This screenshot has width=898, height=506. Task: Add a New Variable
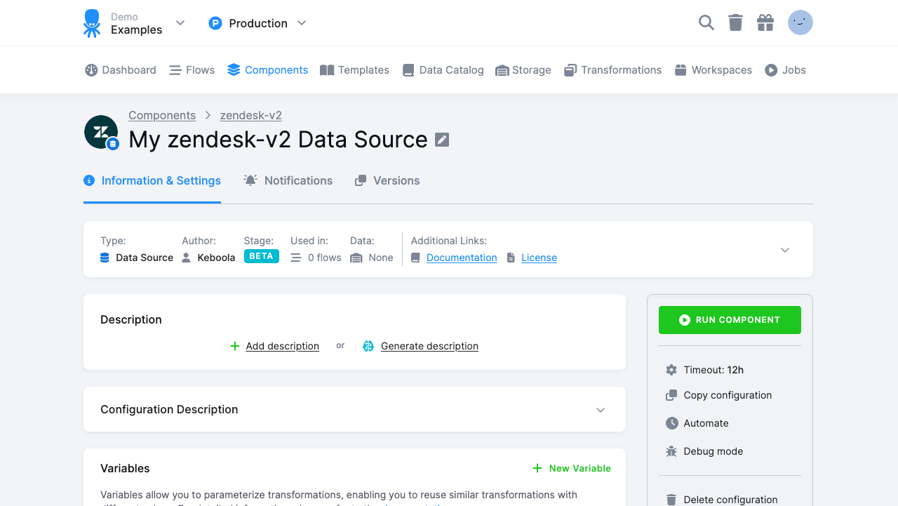click(571, 468)
